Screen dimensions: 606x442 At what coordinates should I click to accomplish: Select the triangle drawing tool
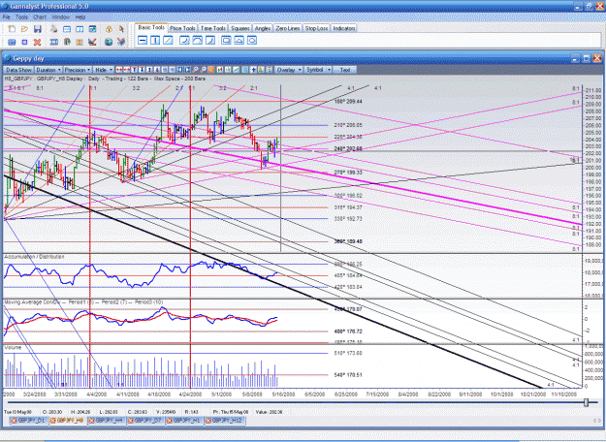(x=239, y=40)
